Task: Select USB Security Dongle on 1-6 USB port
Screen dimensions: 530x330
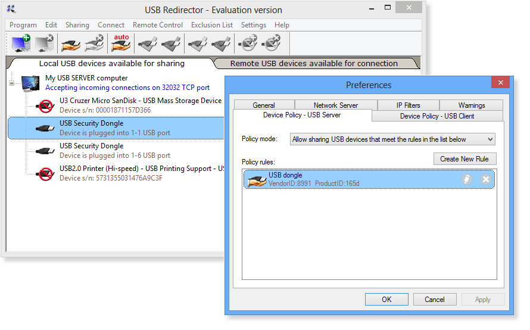Action: pyautogui.click(x=117, y=151)
